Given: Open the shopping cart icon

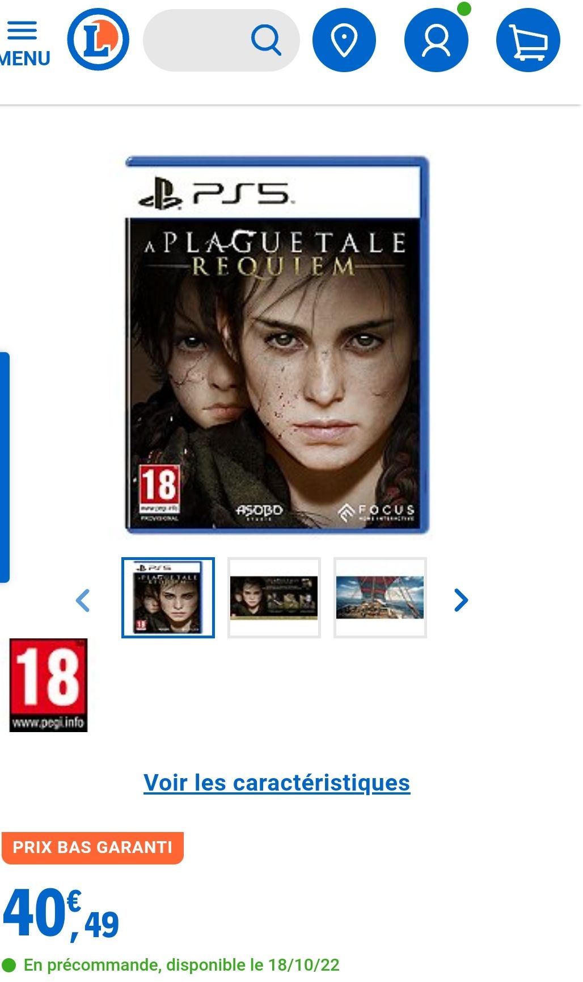Looking at the screenshot, I should tap(528, 40).
